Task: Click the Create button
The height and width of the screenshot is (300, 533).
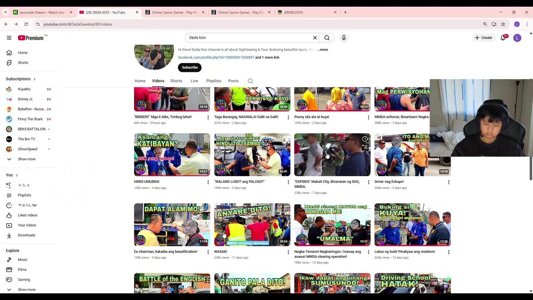Action: pos(483,38)
